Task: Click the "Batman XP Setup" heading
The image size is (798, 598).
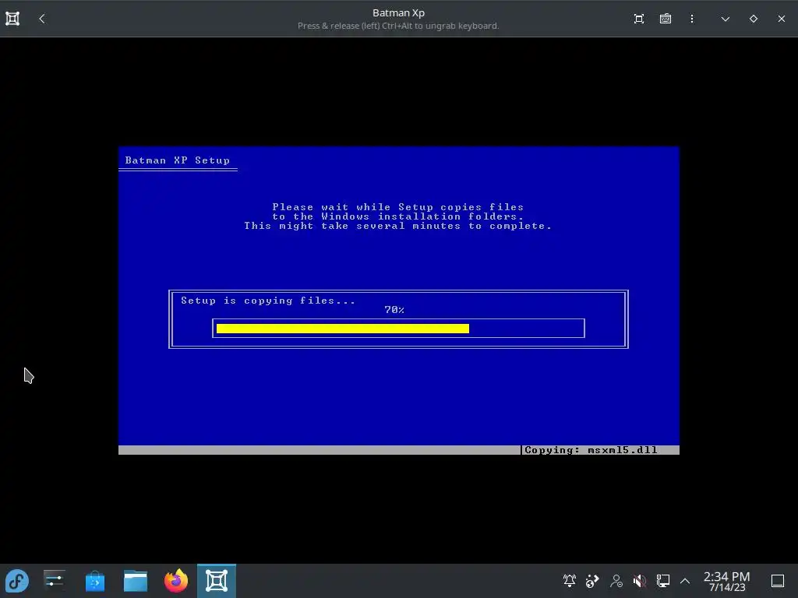Action: point(177,160)
